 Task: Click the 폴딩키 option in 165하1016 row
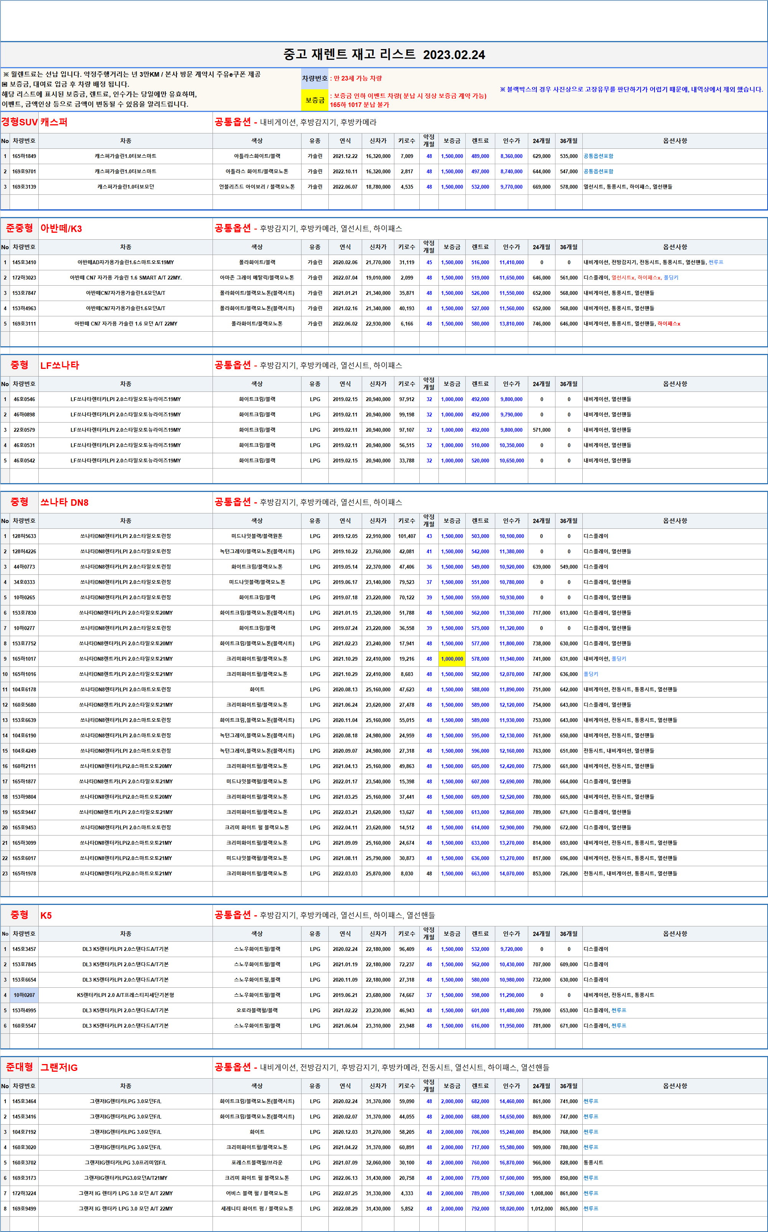click(591, 674)
